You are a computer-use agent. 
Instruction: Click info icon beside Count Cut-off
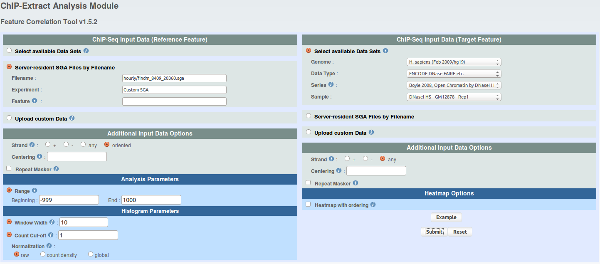coord(51,235)
